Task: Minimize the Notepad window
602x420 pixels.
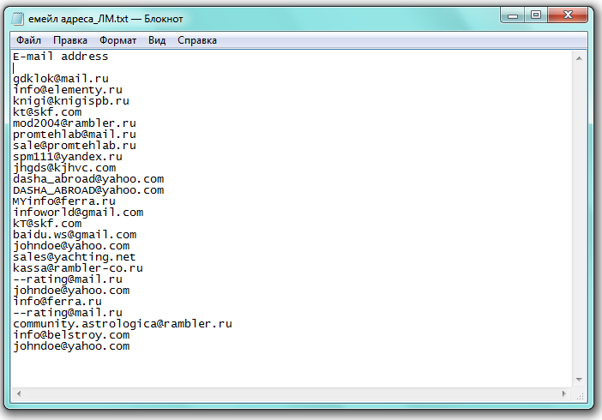Action: pyautogui.click(x=513, y=15)
